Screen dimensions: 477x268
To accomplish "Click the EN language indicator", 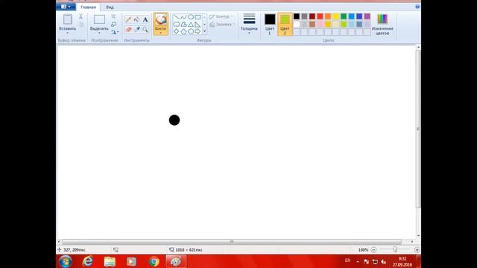I will point(347,261).
